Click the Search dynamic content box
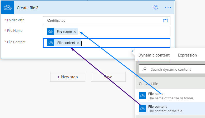 (x=172, y=69)
